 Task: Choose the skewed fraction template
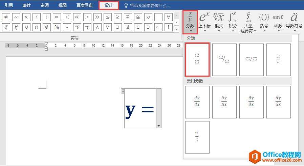224,59
